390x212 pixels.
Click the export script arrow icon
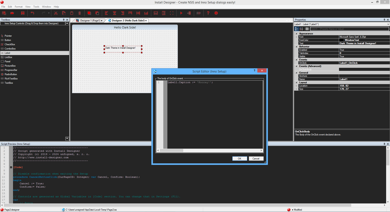tap(189, 13)
